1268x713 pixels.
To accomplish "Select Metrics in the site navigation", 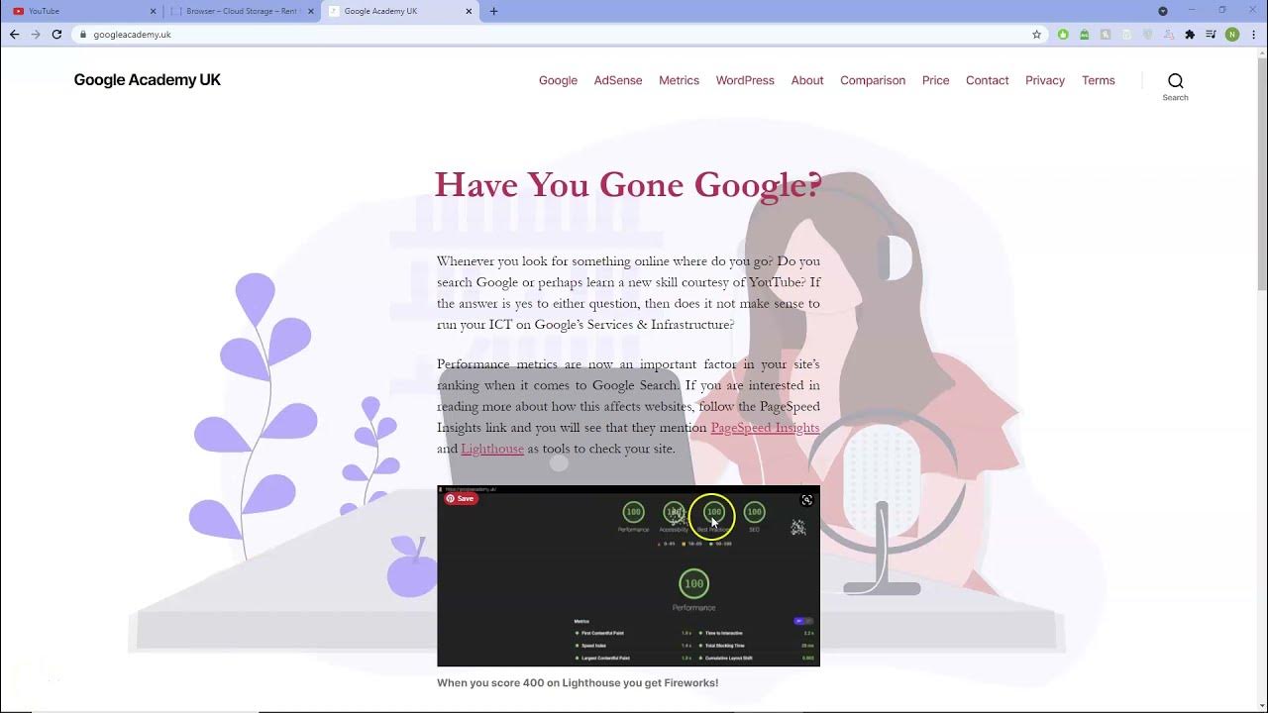I will (x=679, y=80).
